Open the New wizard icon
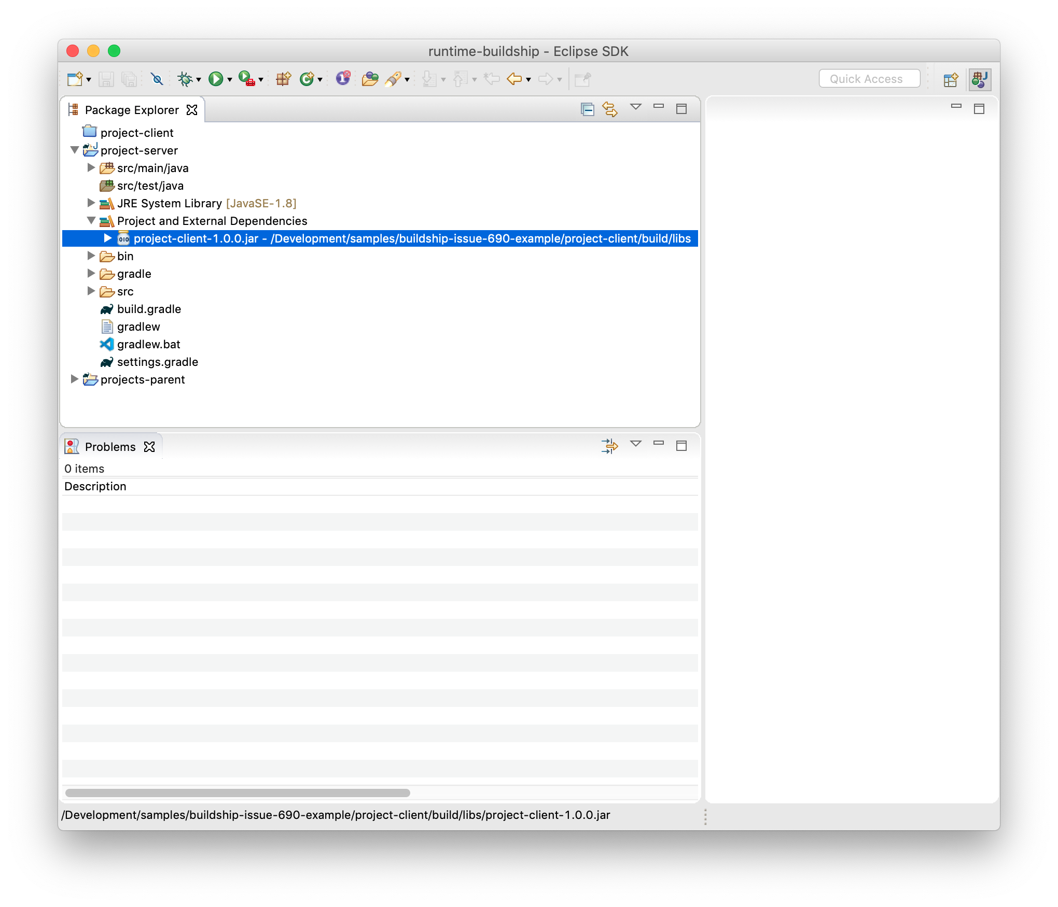The width and height of the screenshot is (1058, 907). 75,79
